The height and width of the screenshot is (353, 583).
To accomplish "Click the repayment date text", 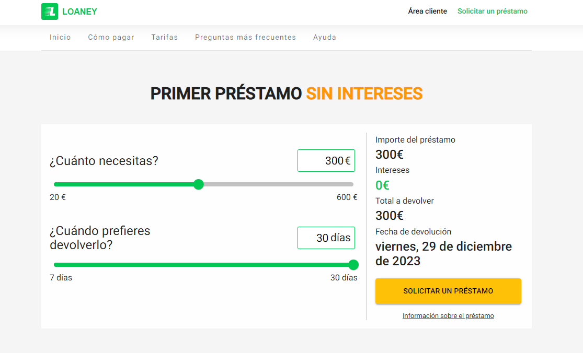I will 443,253.
